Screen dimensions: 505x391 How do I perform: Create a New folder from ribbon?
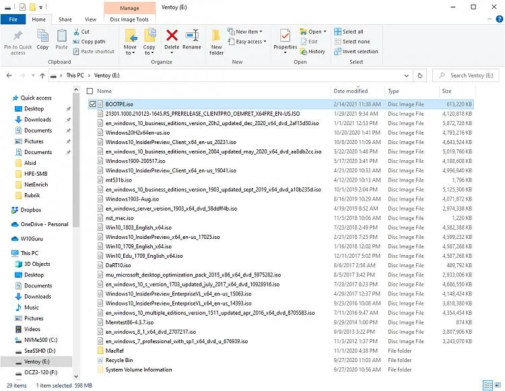pyautogui.click(x=216, y=42)
